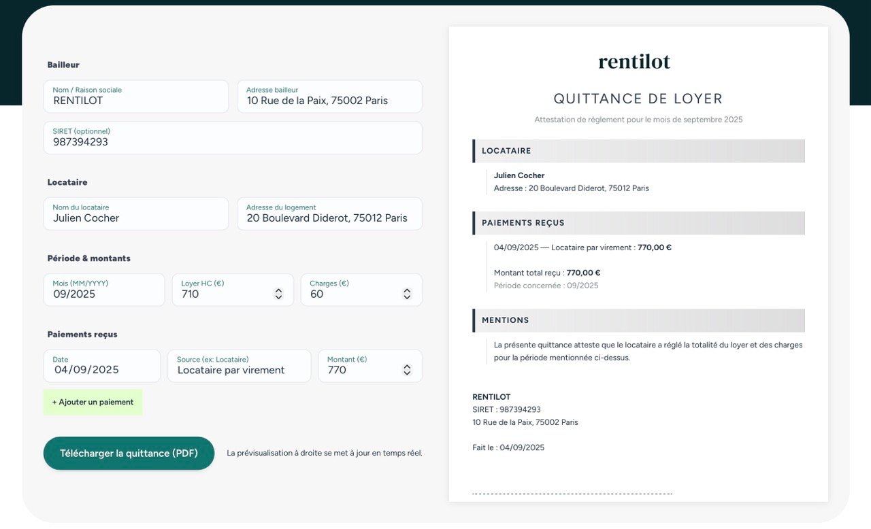Click the Loyer HC stepper arrows
Screen dimensions: 871x529
(278, 294)
